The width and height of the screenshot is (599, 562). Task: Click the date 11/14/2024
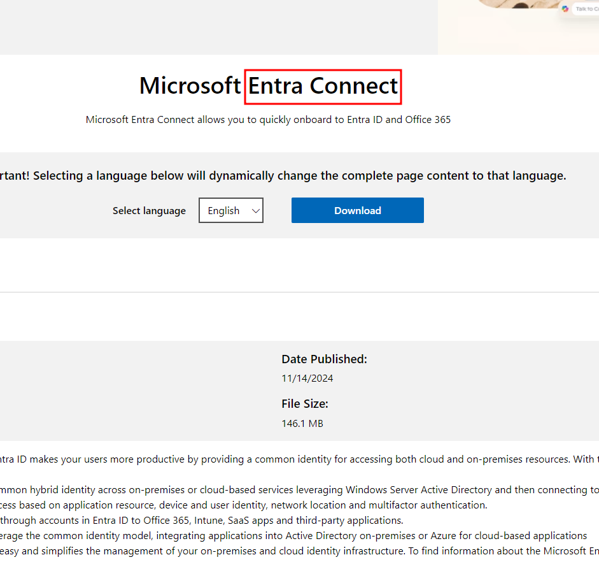307,378
